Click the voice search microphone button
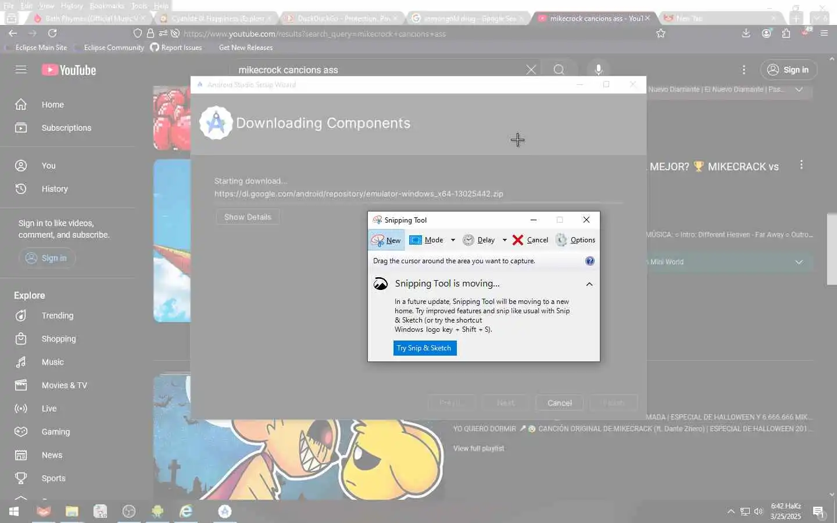The height and width of the screenshot is (523, 837). [599, 70]
